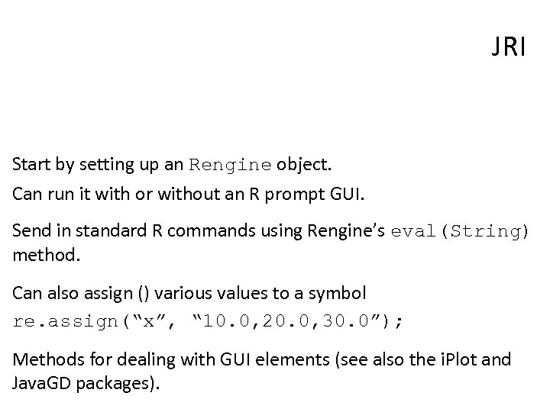
Task: Click the JRI slide title
Action: click(509, 49)
